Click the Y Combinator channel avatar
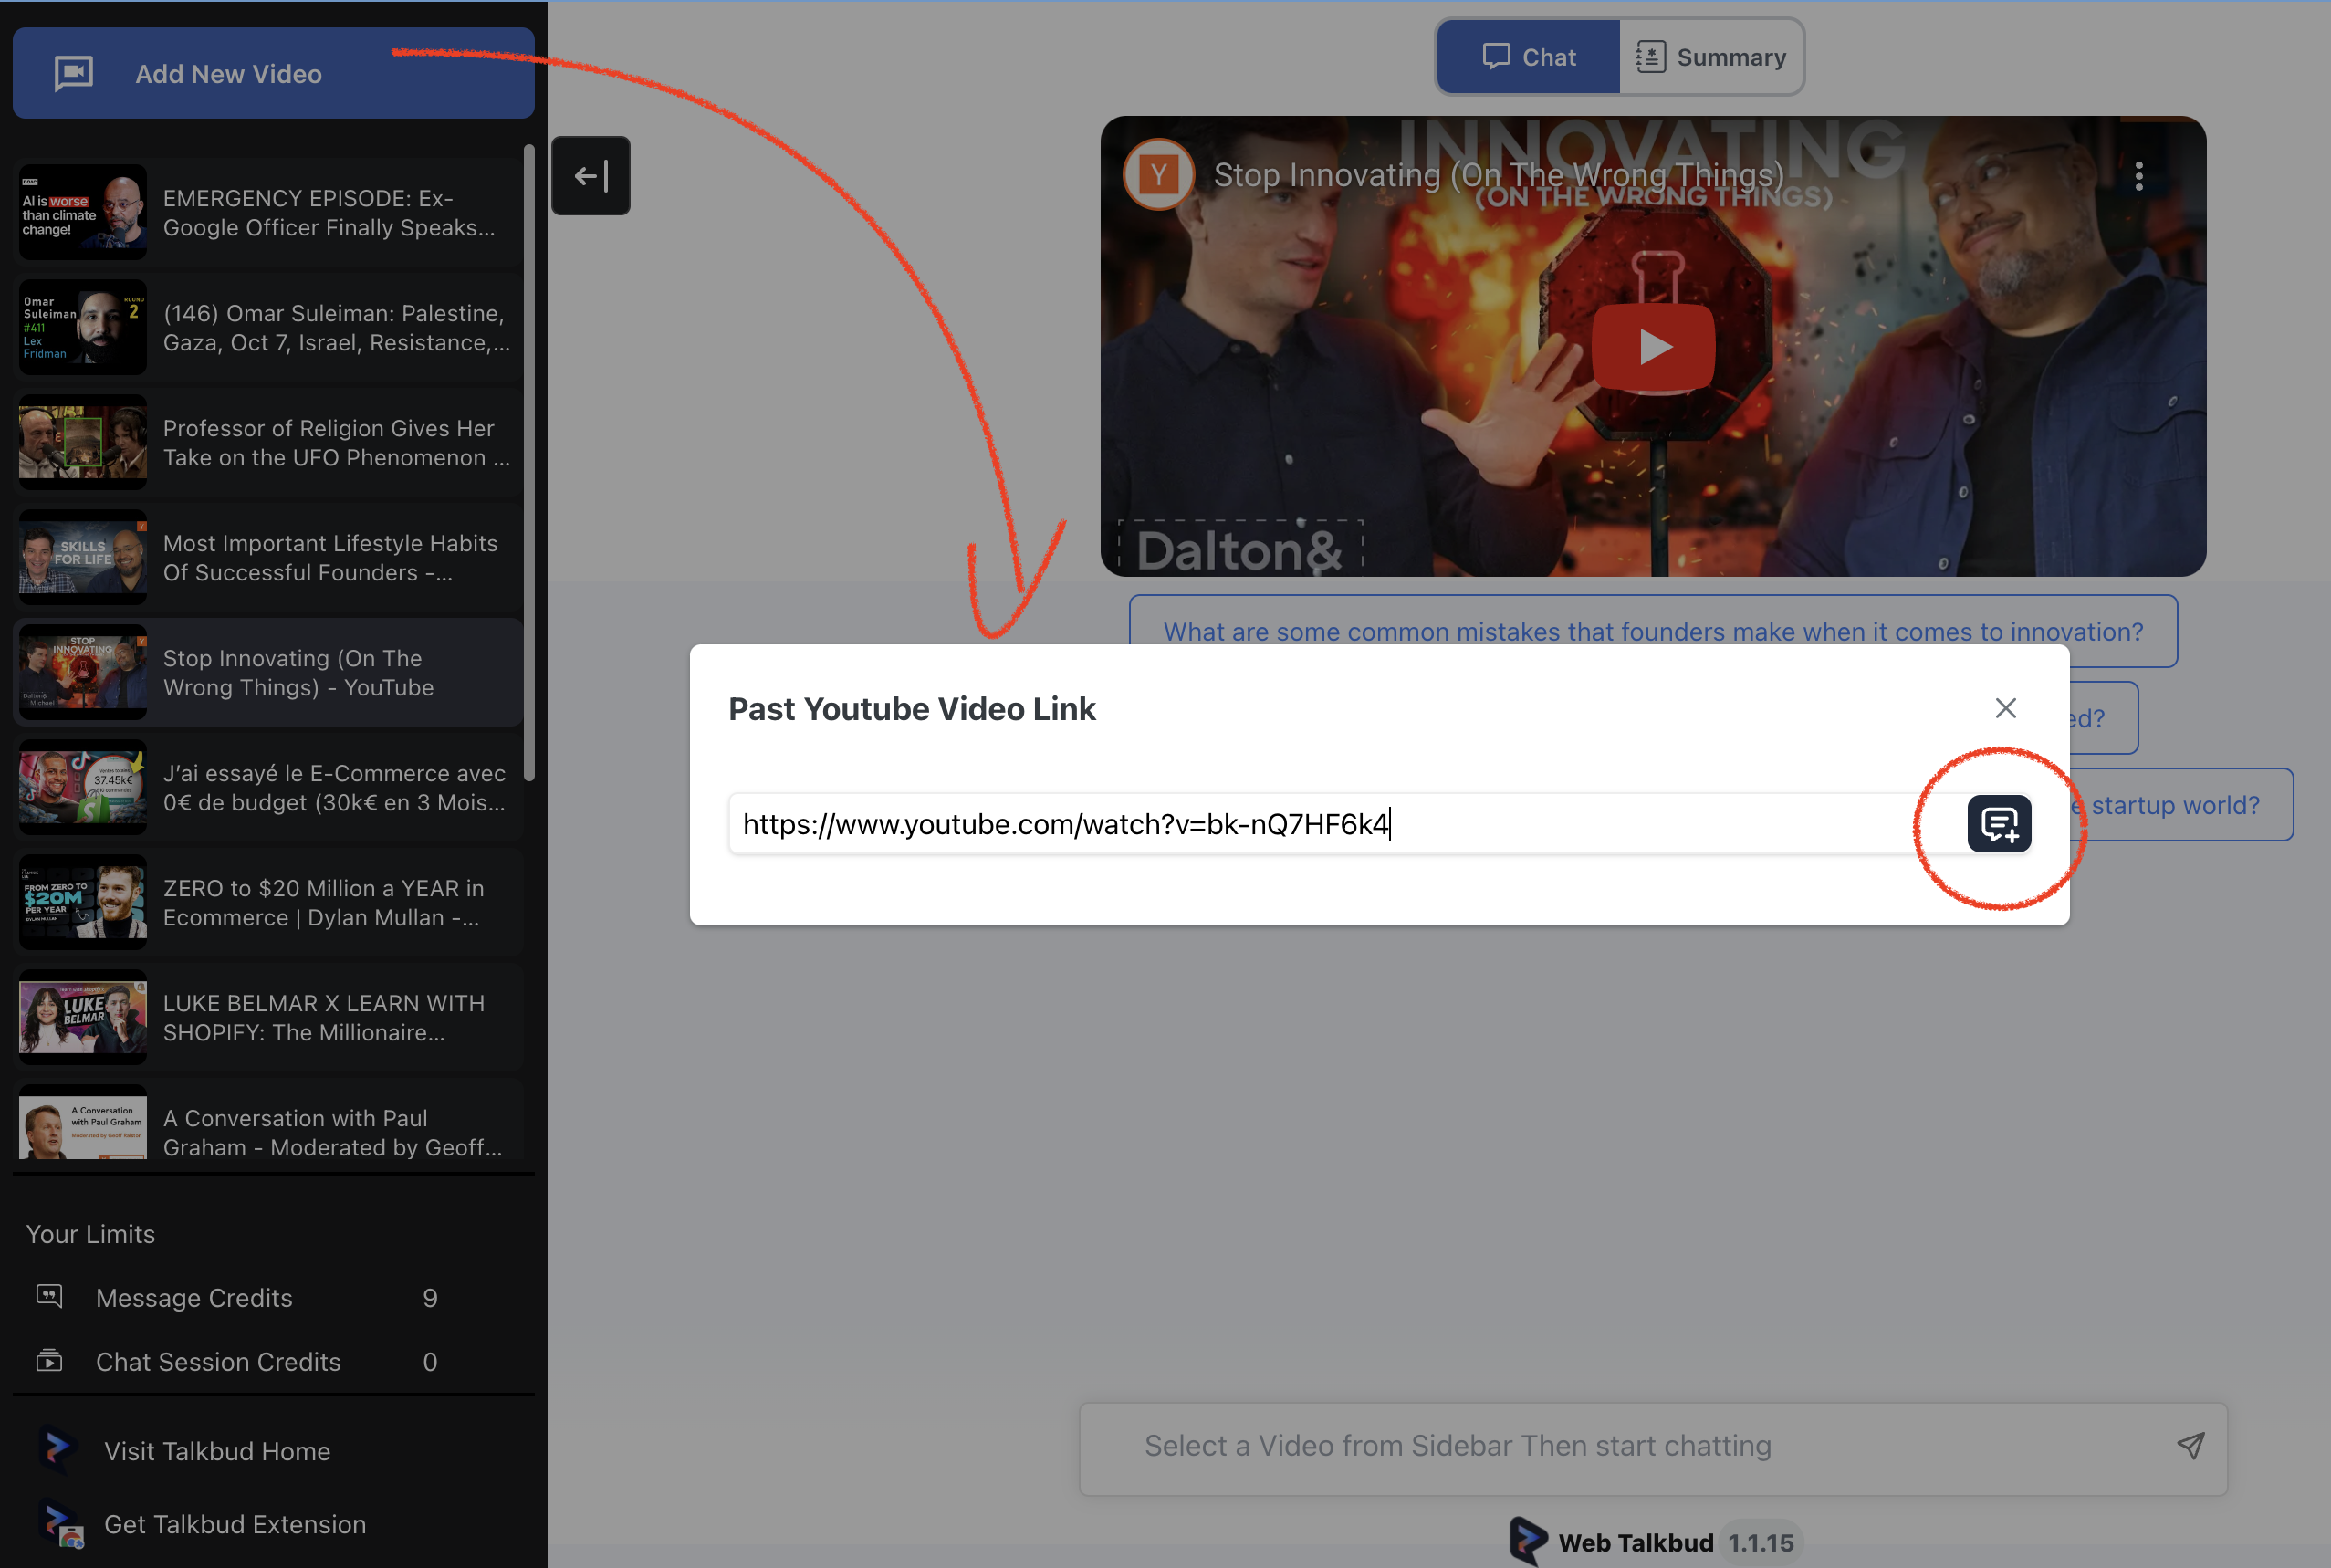 1159,175
